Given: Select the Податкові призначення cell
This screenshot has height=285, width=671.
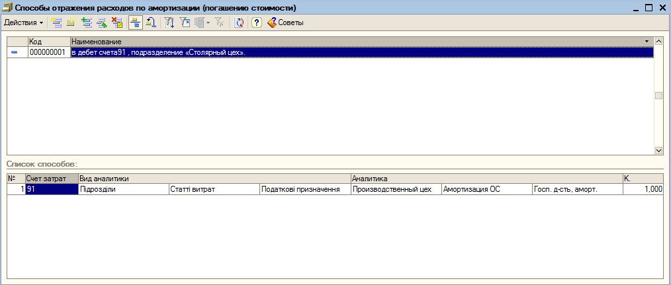Looking at the screenshot, I should (x=305, y=189).
